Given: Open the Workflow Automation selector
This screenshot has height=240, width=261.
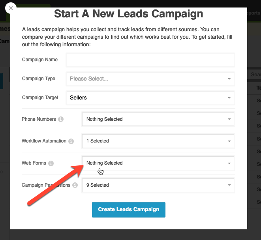Looking at the screenshot, I should coord(158,141).
